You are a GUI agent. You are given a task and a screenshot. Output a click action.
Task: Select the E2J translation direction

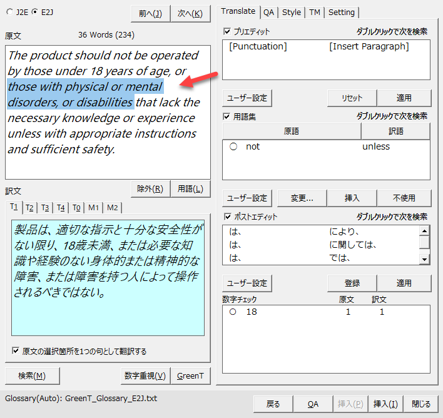coord(34,13)
